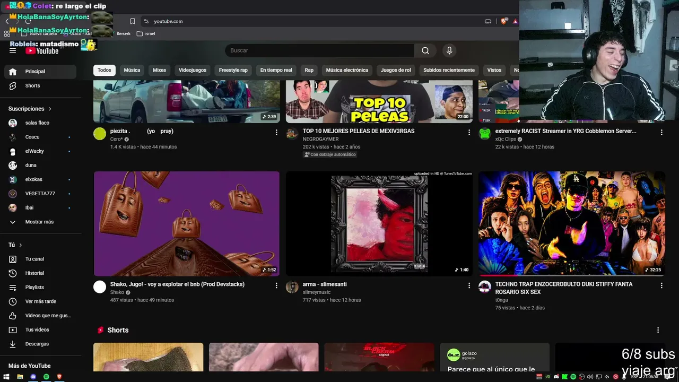The height and width of the screenshot is (382, 679).
Task: Open NEGROGAYMER channel avatar
Action: tap(292, 133)
